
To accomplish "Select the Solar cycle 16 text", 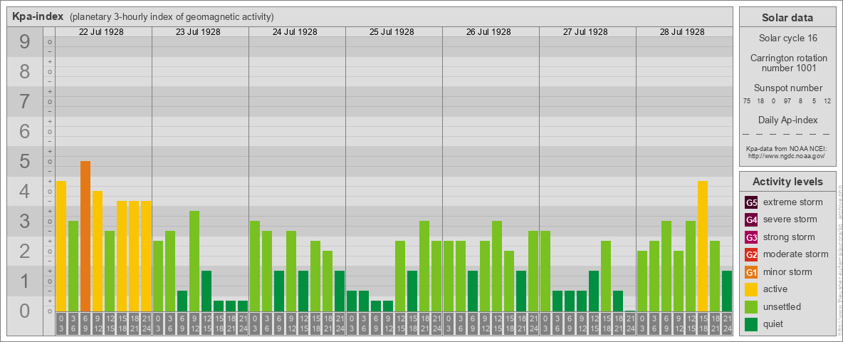I will point(787,38).
